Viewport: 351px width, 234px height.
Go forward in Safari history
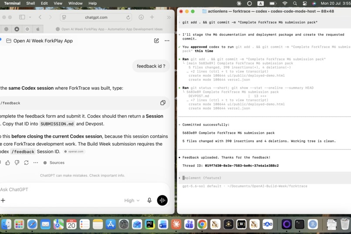click(x=50, y=17)
